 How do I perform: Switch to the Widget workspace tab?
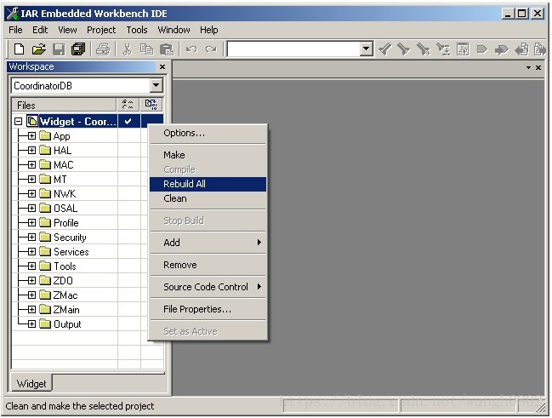point(31,383)
